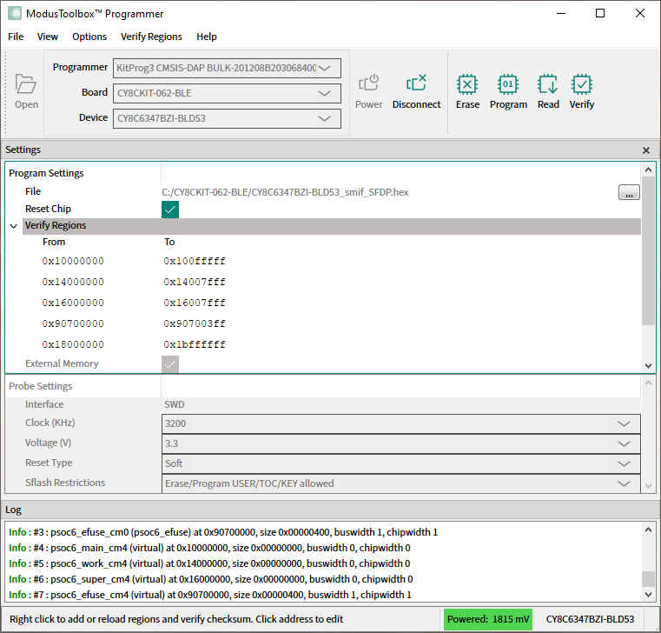The height and width of the screenshot is (633, 661).
Task: Click the Verify chip icon
Action: pos(581,84)
